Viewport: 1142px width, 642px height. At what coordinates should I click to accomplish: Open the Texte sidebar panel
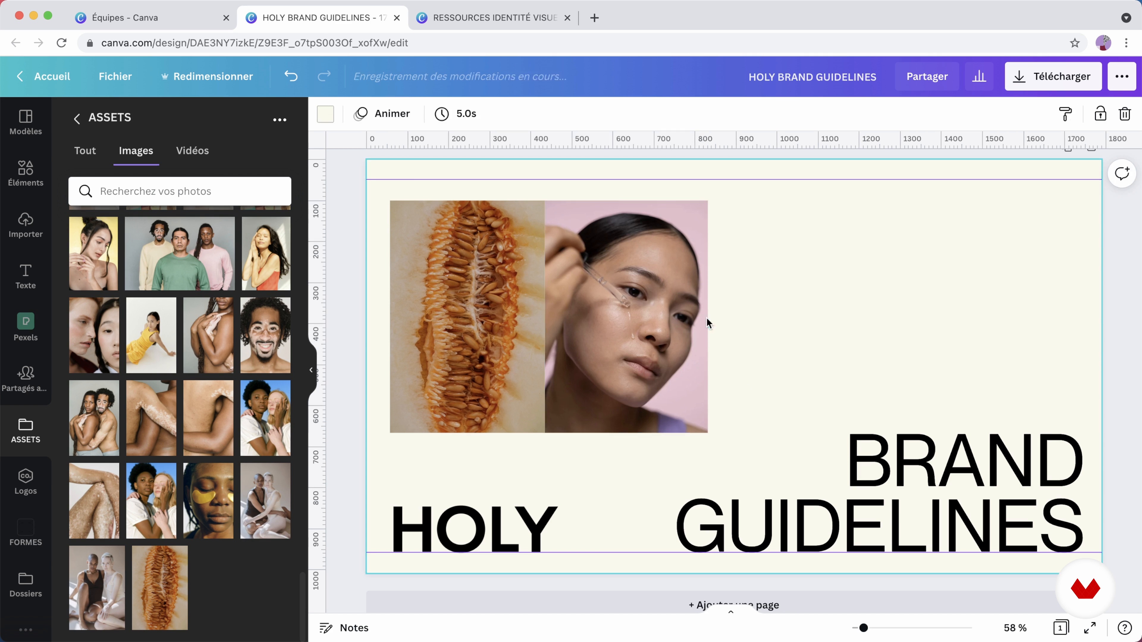tap(26, 276)
